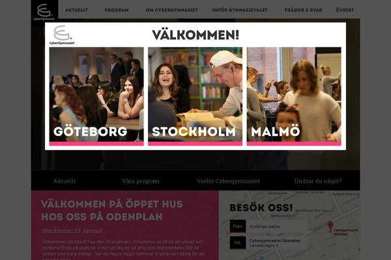Click the CyberGymnasiet logo in the welcome popup
Screen dimensions: 391x260
62,34
